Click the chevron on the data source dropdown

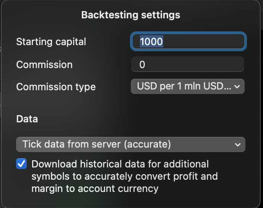(x=238, y=145)
